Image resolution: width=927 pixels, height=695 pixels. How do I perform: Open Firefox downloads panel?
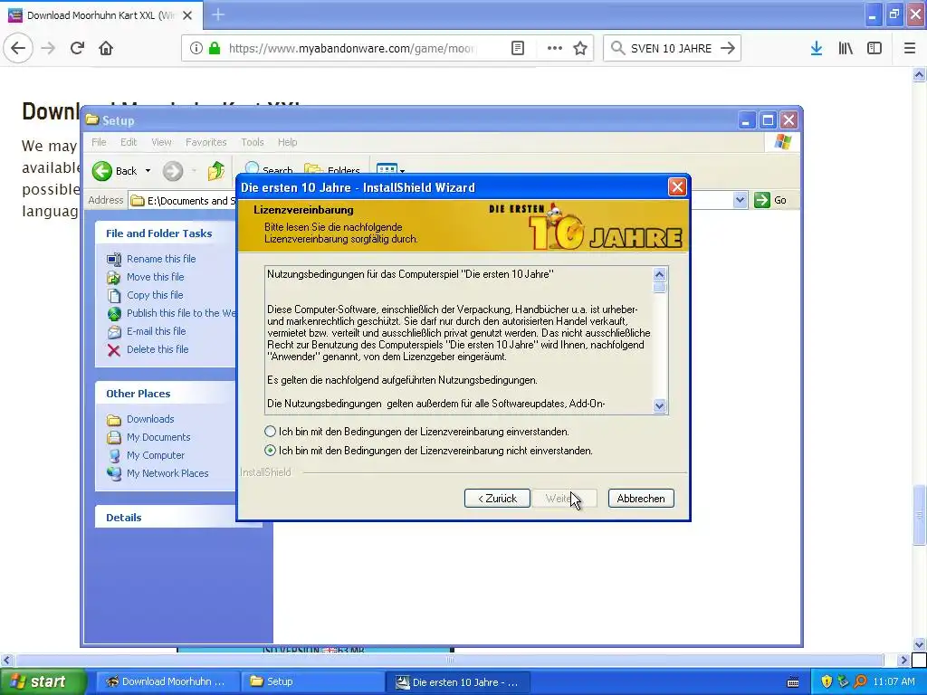[x=817, y=49]
